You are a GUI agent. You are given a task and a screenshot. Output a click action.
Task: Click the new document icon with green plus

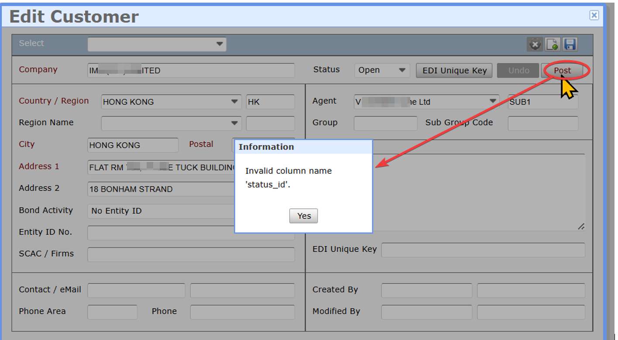pyautogui.click(x=553, y=44)
